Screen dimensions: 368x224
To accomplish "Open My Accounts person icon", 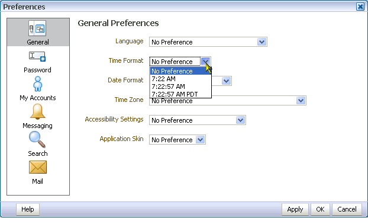I will [x=37, y=84].
